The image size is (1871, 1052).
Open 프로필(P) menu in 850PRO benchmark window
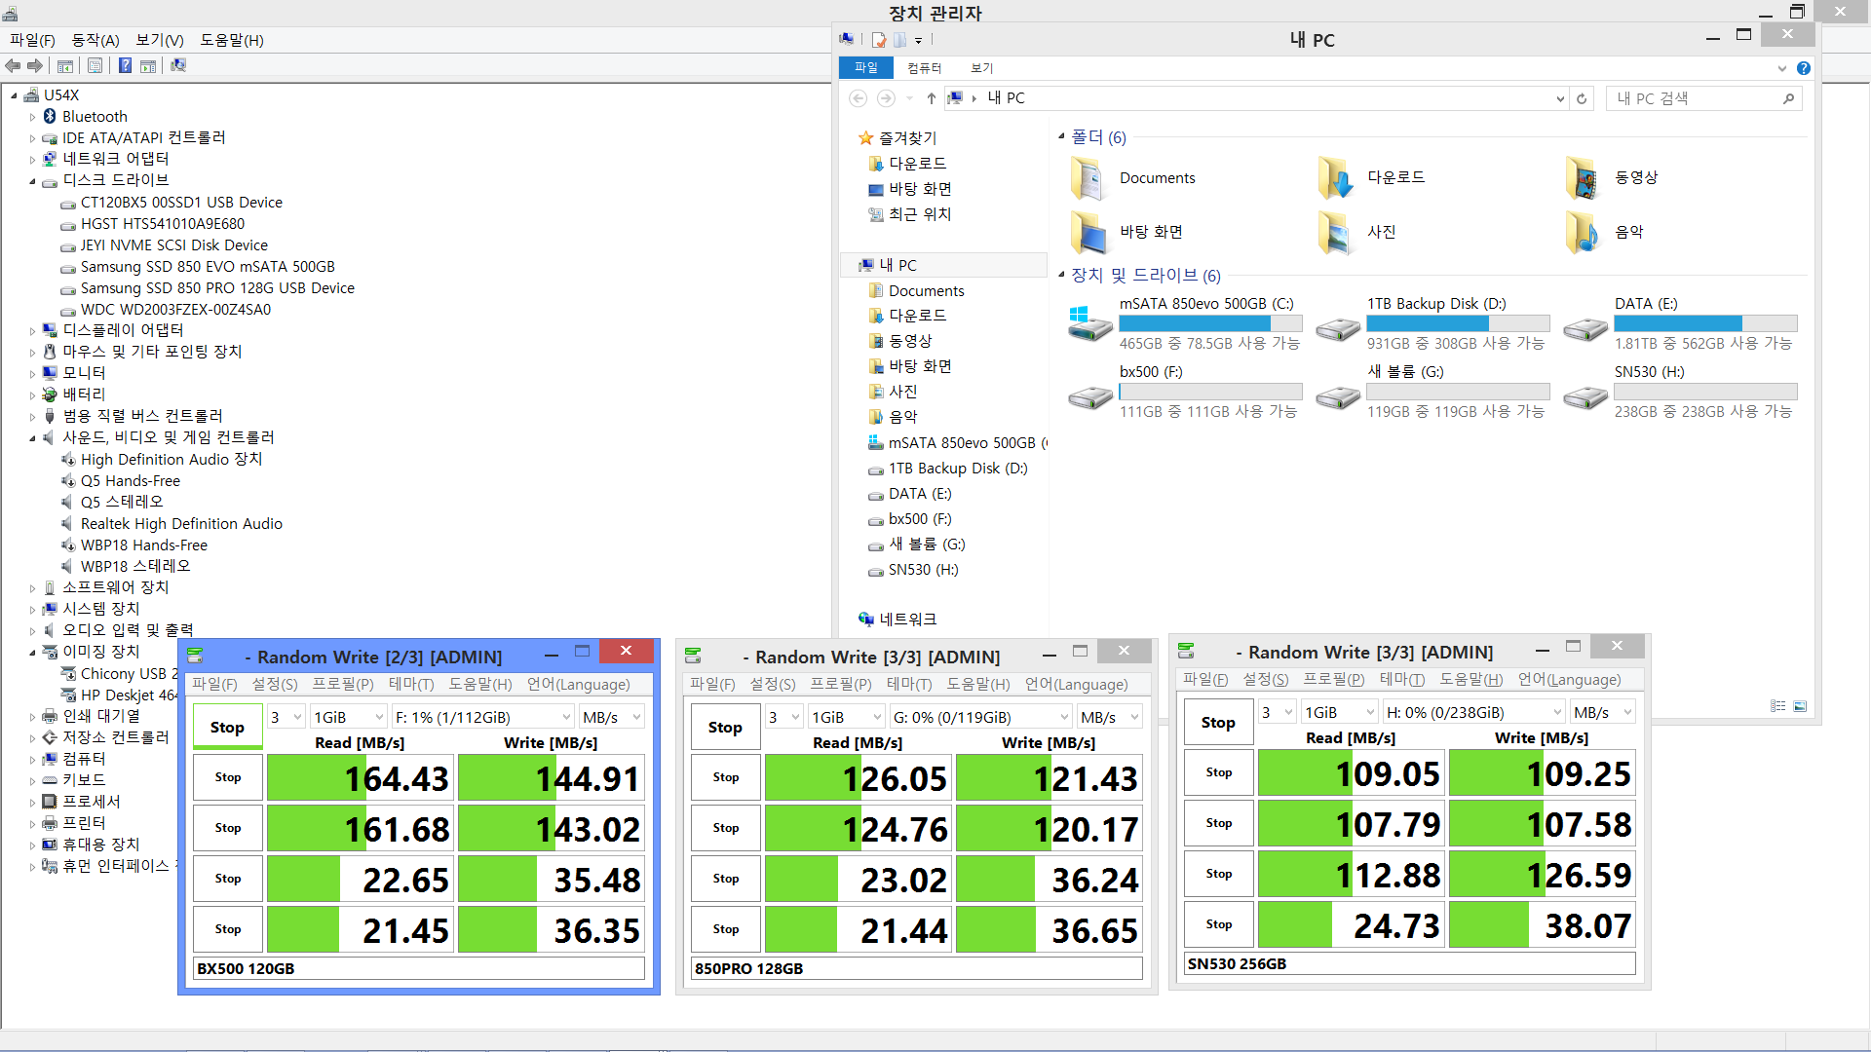841,685
